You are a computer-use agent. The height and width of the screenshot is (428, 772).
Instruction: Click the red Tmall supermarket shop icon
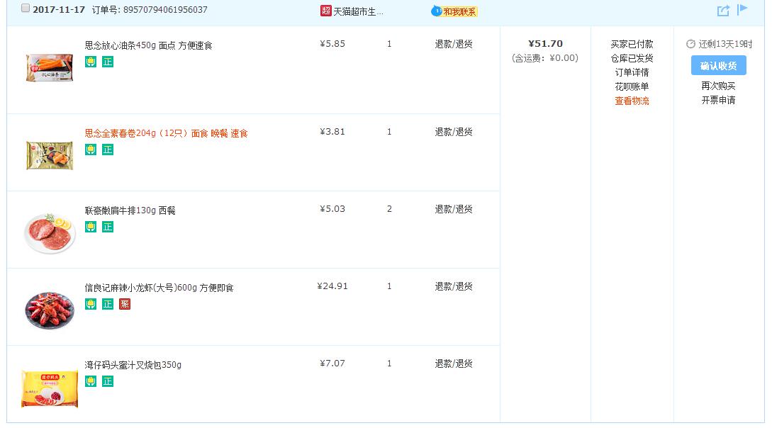coord(326,11)
